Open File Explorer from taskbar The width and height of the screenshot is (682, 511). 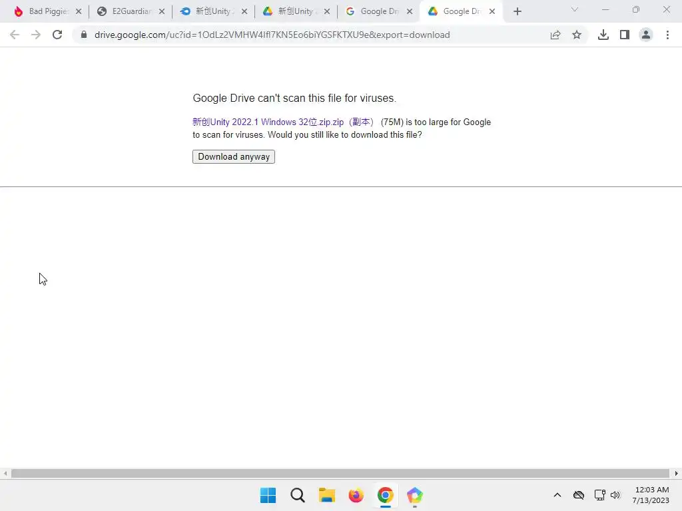click(326, 495)
